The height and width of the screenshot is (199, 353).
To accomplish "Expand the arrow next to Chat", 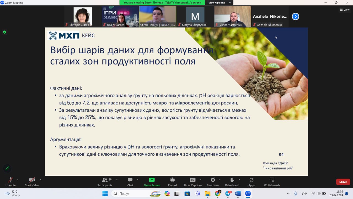I will pos(138,180).
